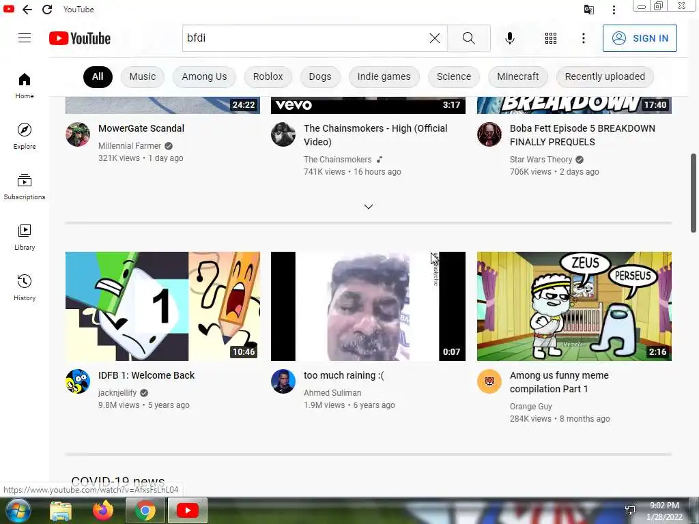Screen dimensions: 699x524
Task: Open History in the sidebar
Action: point(25,287)
